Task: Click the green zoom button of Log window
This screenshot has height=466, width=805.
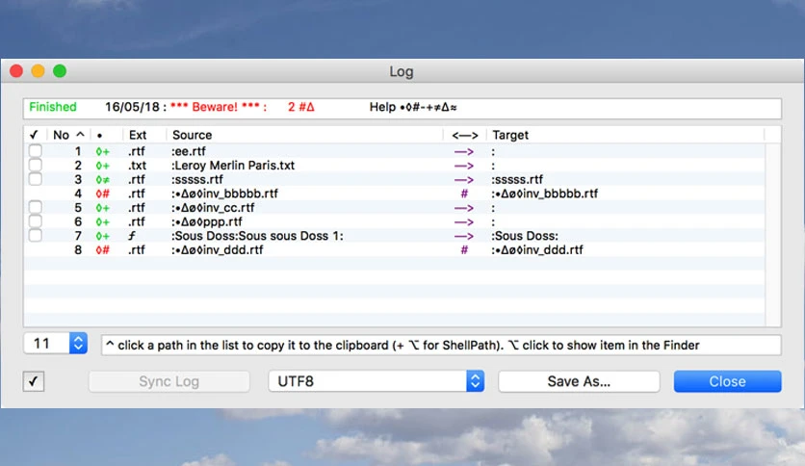Action: [60, 71]
